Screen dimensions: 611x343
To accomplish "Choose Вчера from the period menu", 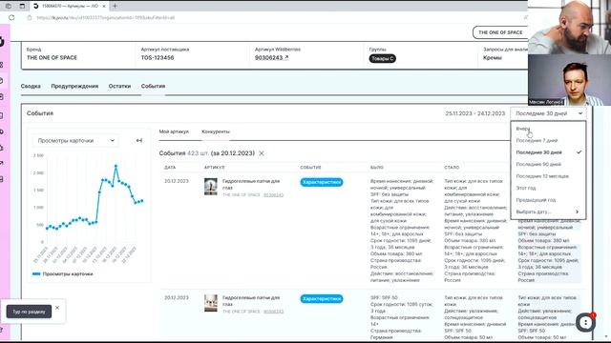I will tap(548, 129).
